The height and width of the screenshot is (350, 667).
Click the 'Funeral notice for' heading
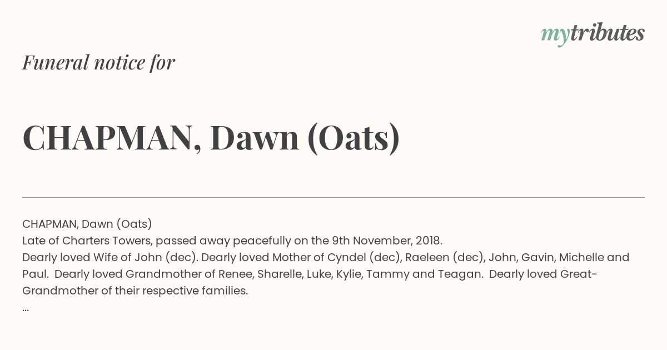click(x=98, y=63)
